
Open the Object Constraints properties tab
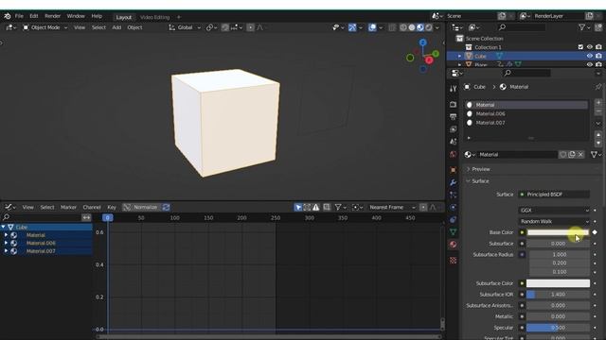click(453, 219)
